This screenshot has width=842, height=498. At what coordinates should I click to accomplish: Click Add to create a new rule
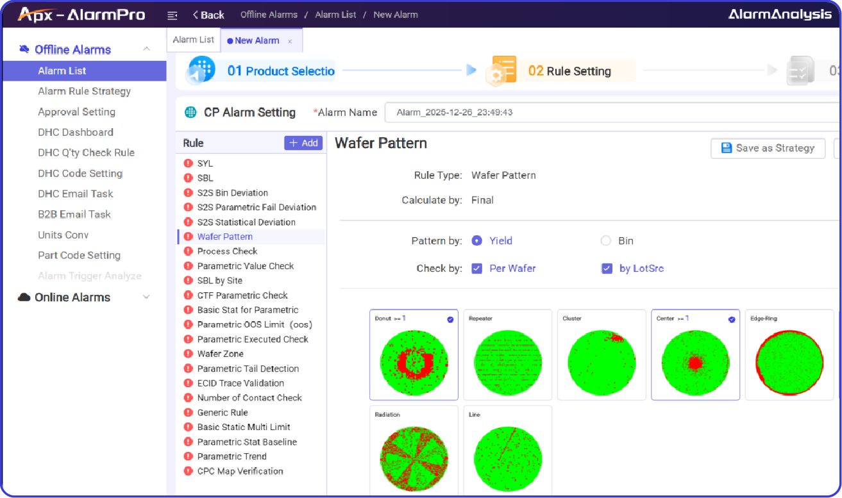point(303,142)
